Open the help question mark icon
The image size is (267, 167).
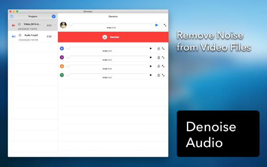pos(12,16)
